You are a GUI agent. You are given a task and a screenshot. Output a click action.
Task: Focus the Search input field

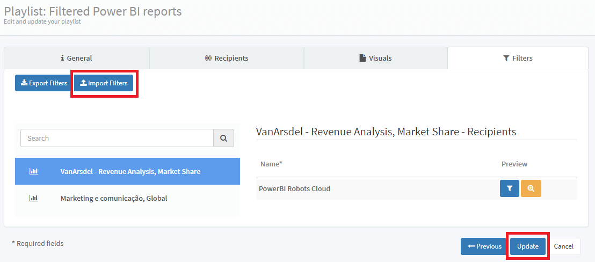(x=117, y=138)
